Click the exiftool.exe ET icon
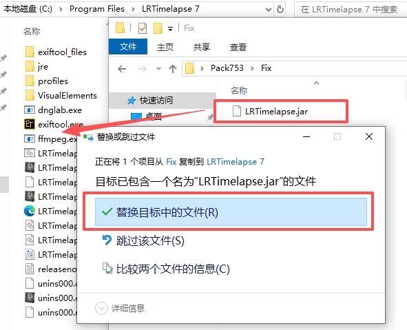The height and width of the screenshot is (330, 407). click(30, 124)
